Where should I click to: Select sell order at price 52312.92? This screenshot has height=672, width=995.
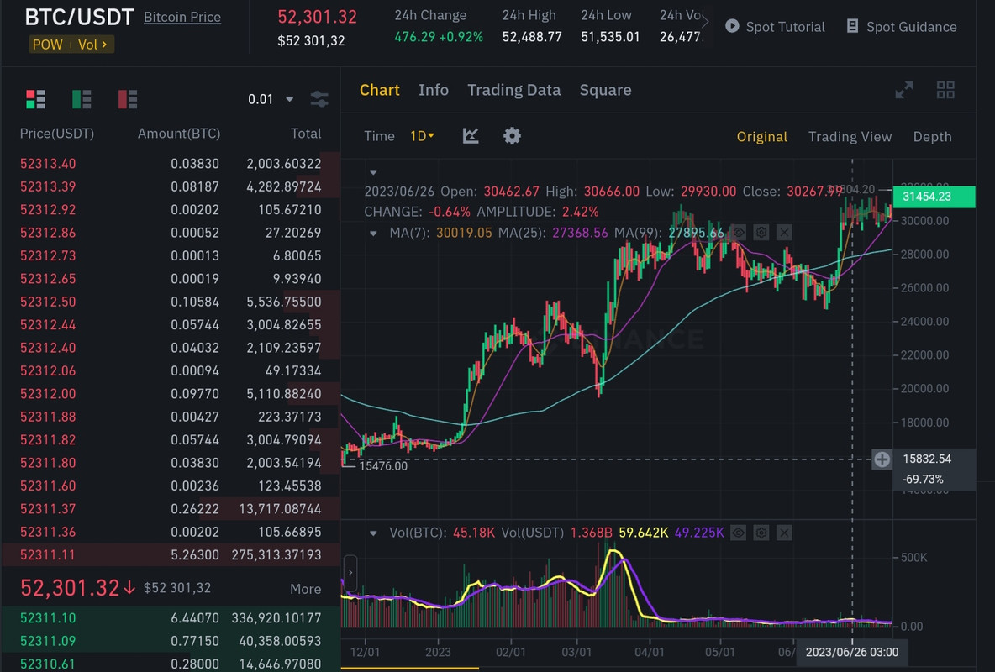pos(171,209)
